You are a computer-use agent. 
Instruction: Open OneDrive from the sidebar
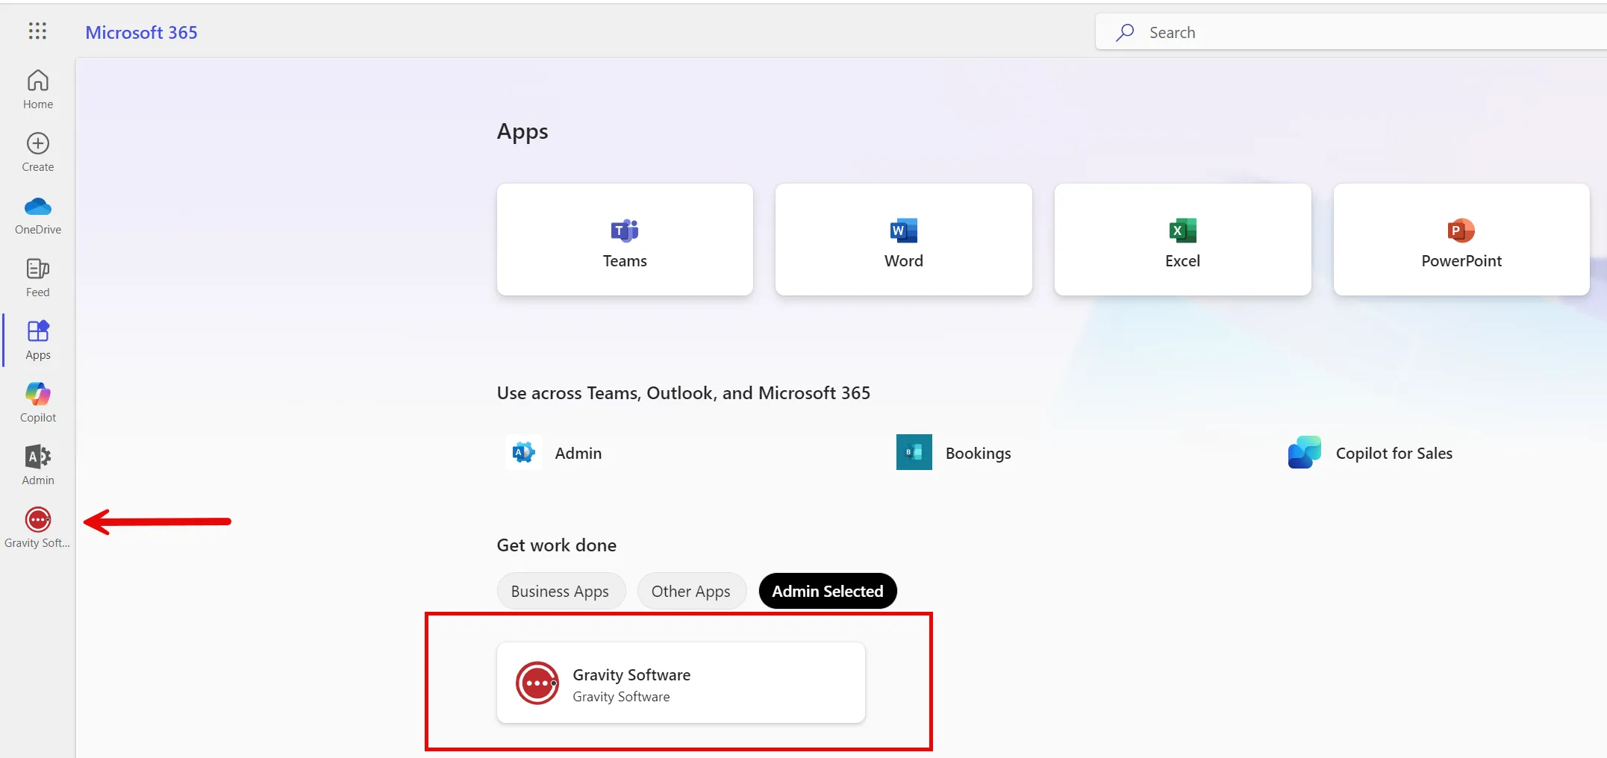(x=37, y=215)
